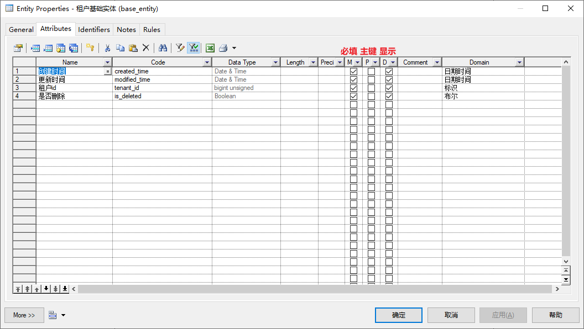
Task: Select the 更新时间 name cell
Action: pyautogui.click(x=74, y=79)
